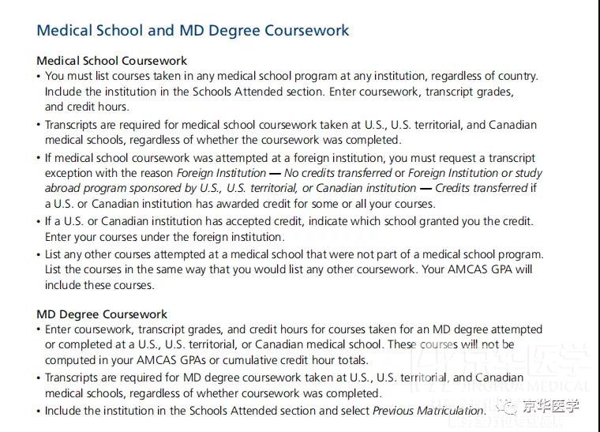Click the WeChat logo icon in the watermark
The width and height of the screenshot is (600, 432).
point(507,408)
